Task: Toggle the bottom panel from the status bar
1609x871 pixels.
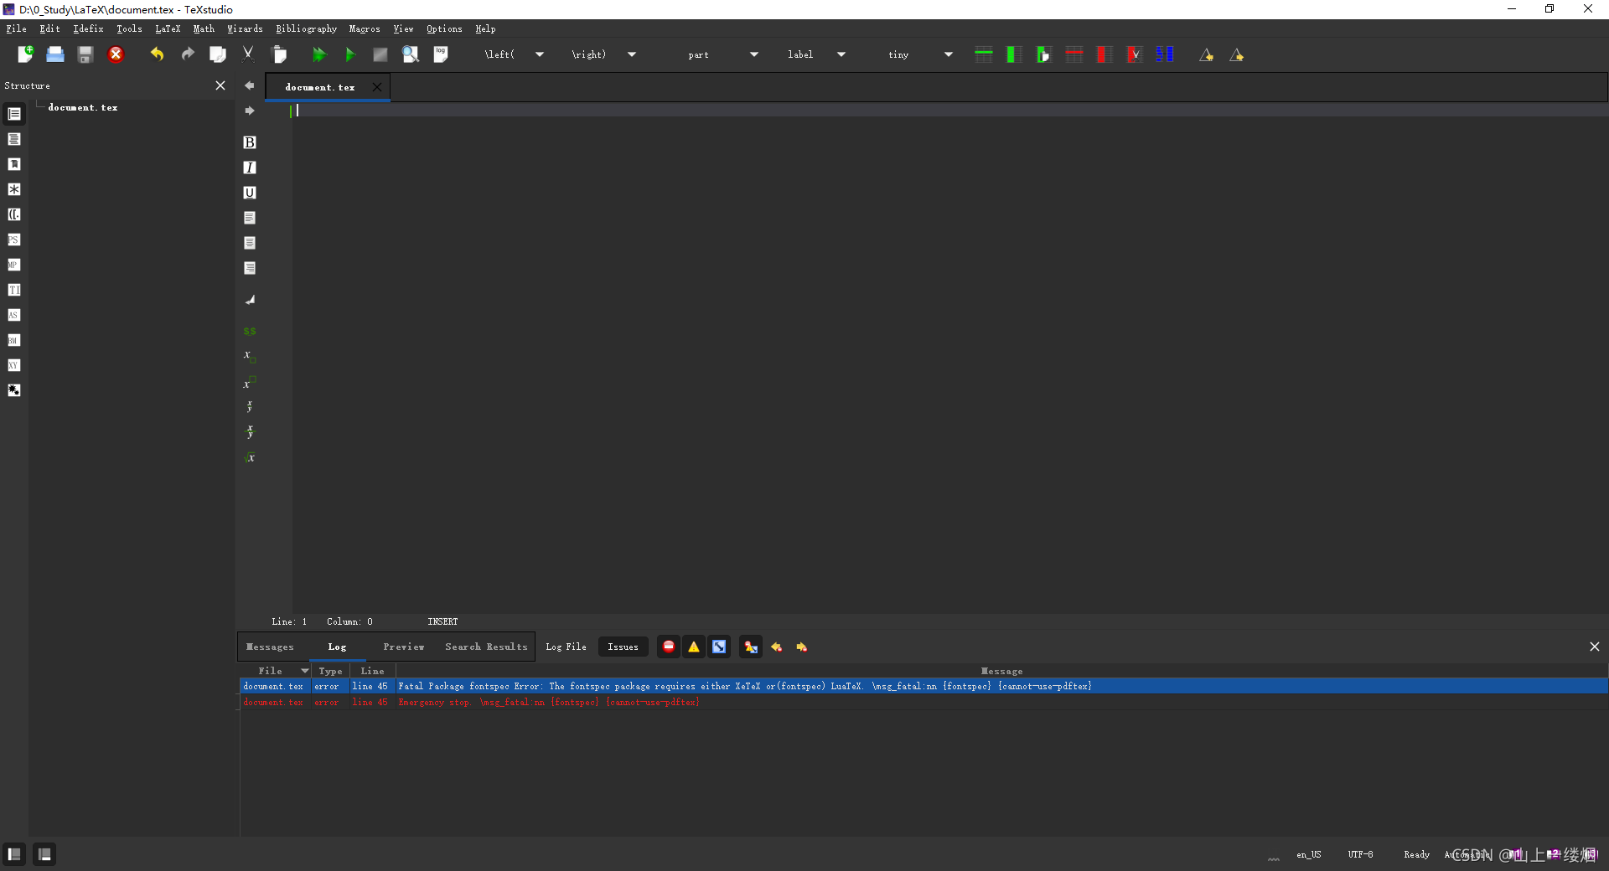Action: (x=44, y=854)
